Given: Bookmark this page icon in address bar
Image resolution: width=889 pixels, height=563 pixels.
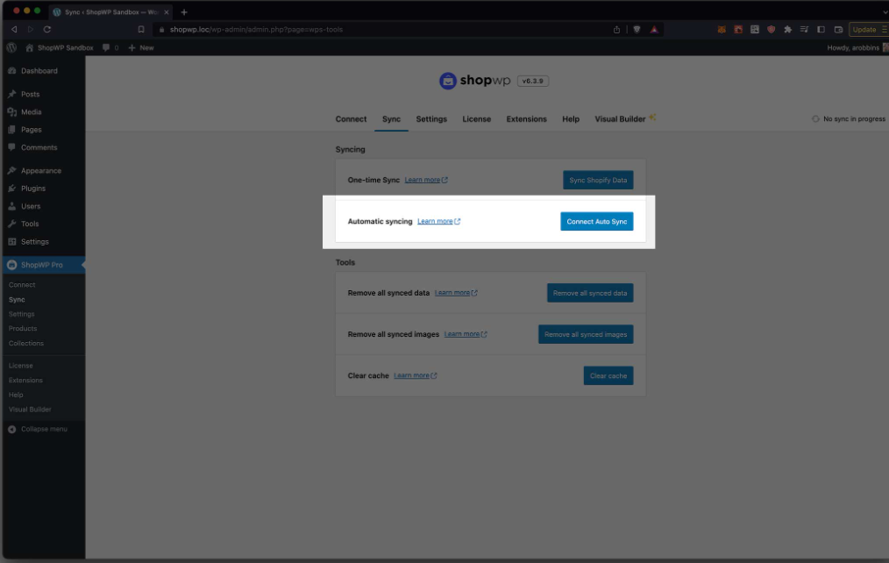Looking at the screenshot, I should 141,30.
